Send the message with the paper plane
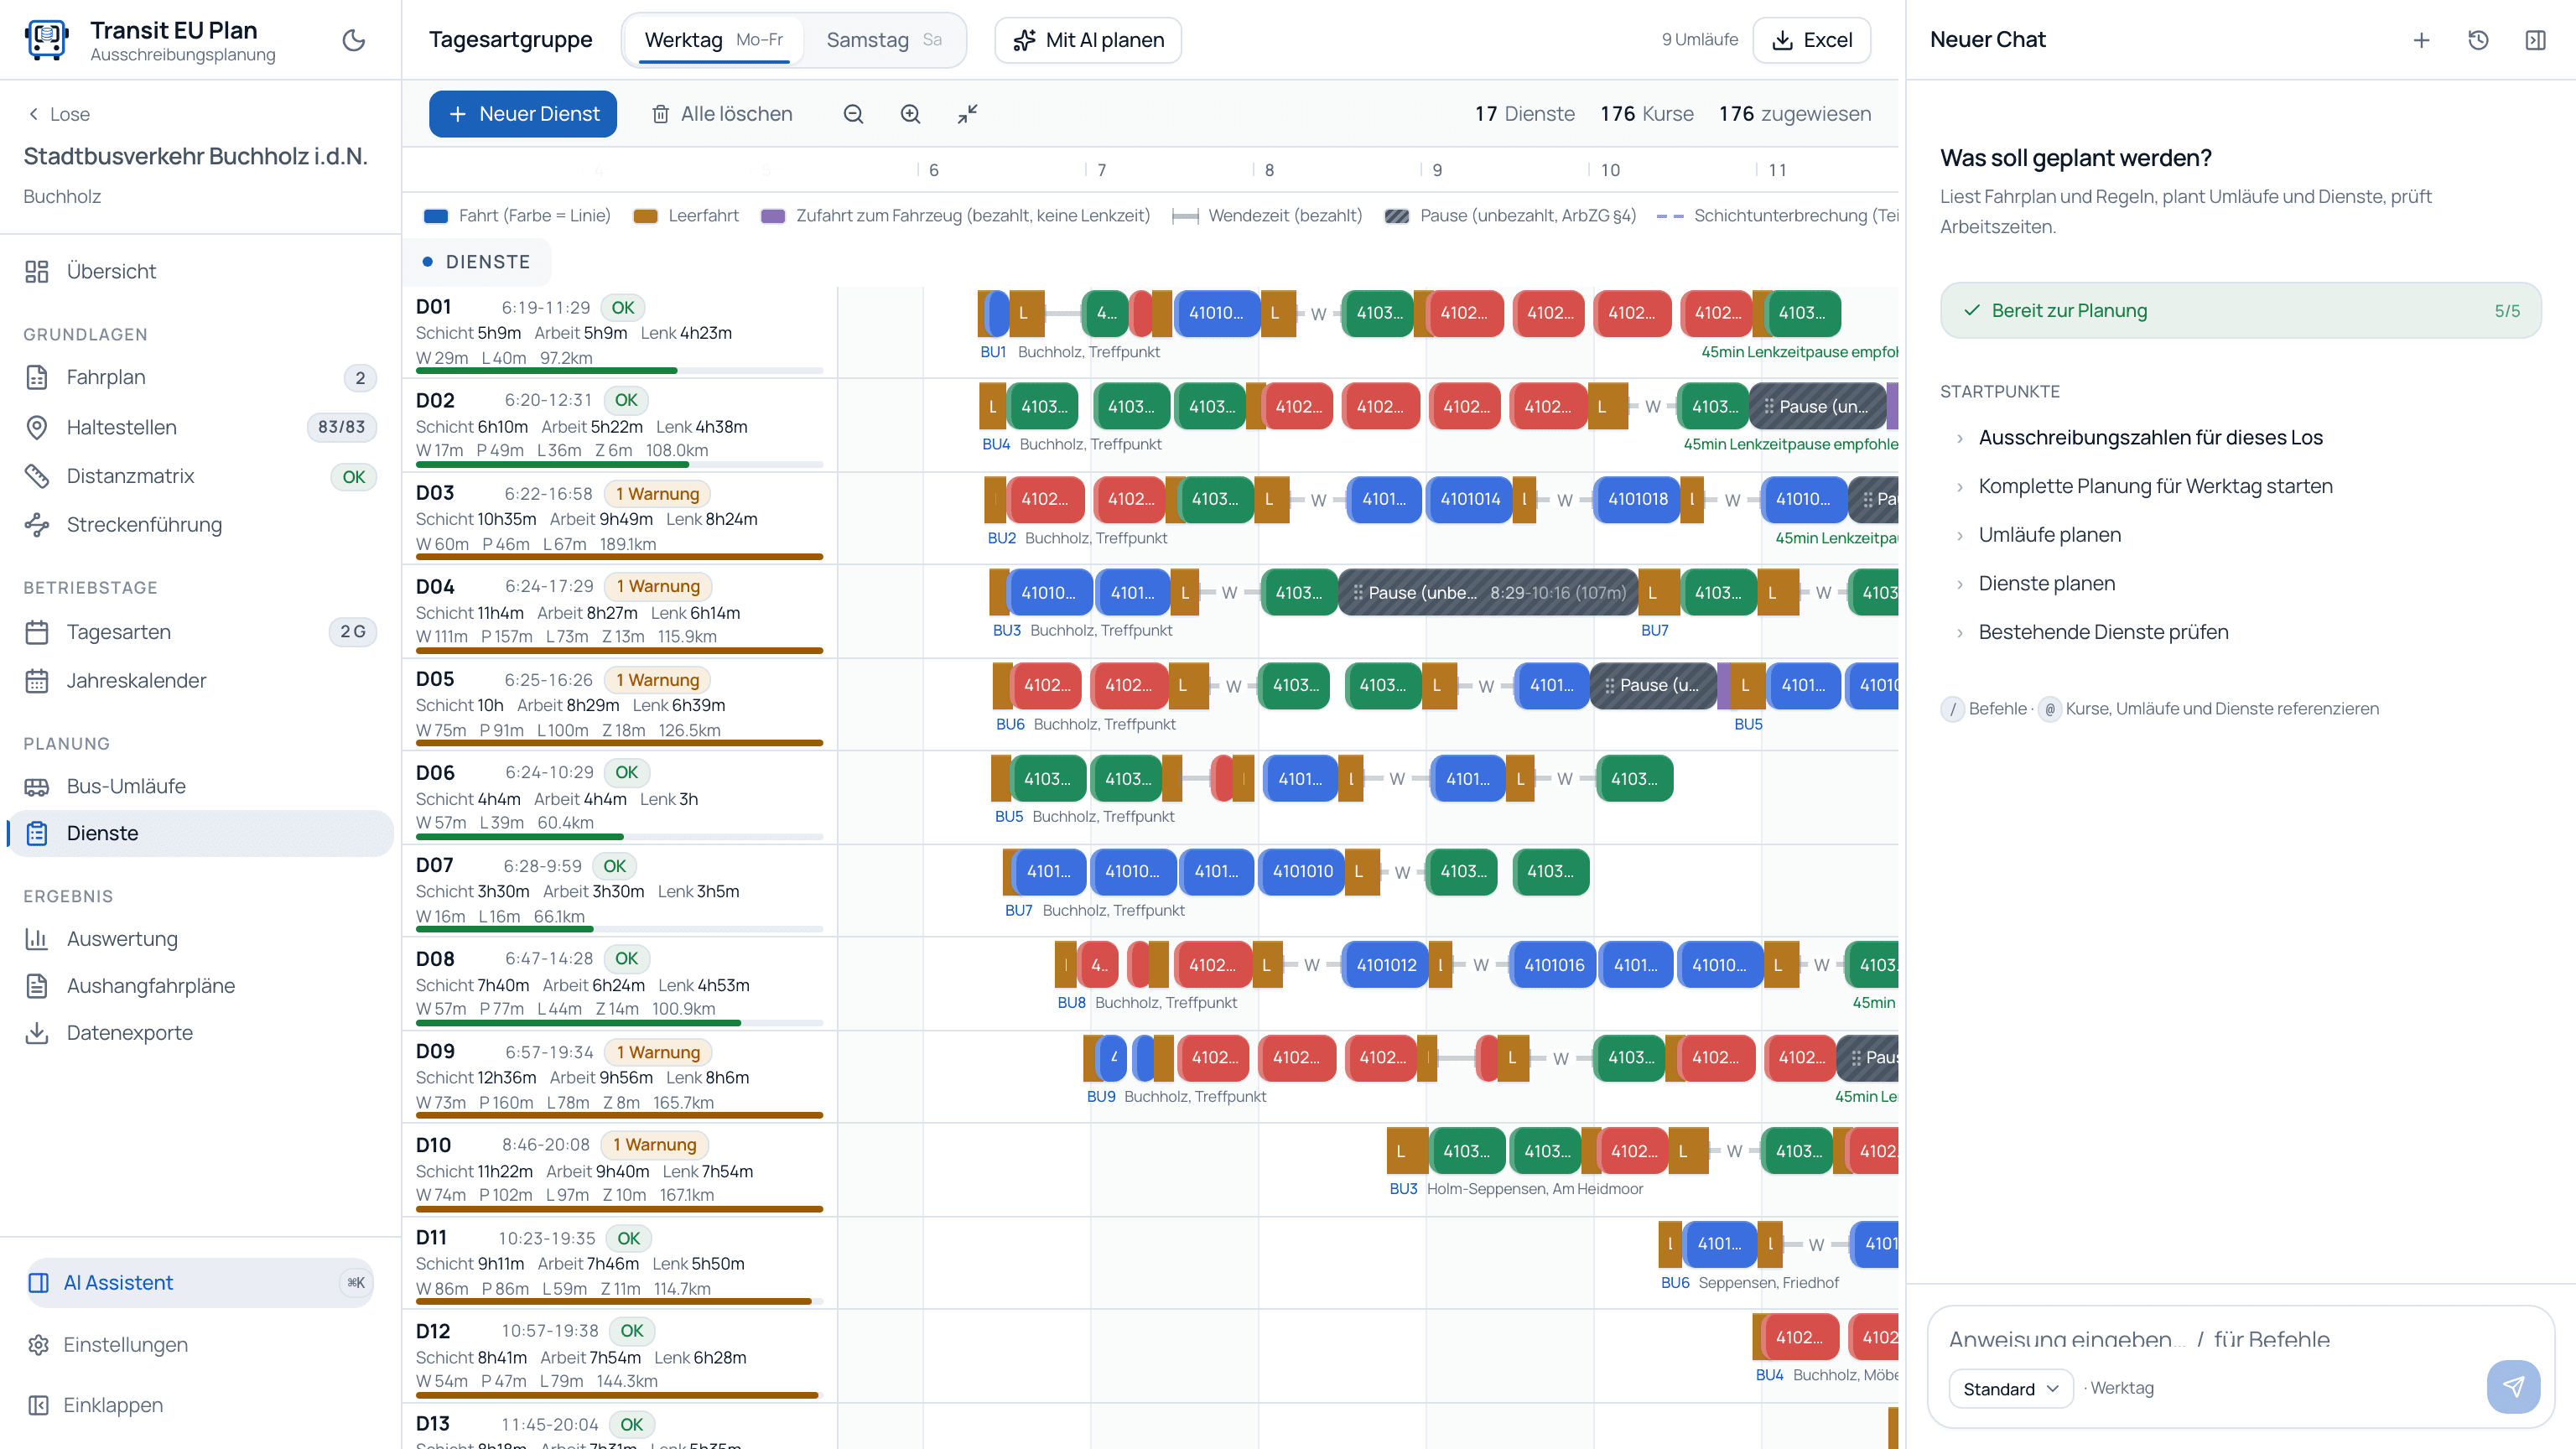Image resolution: width=2576 pixels, height=1449 pixels. 2513,1386
